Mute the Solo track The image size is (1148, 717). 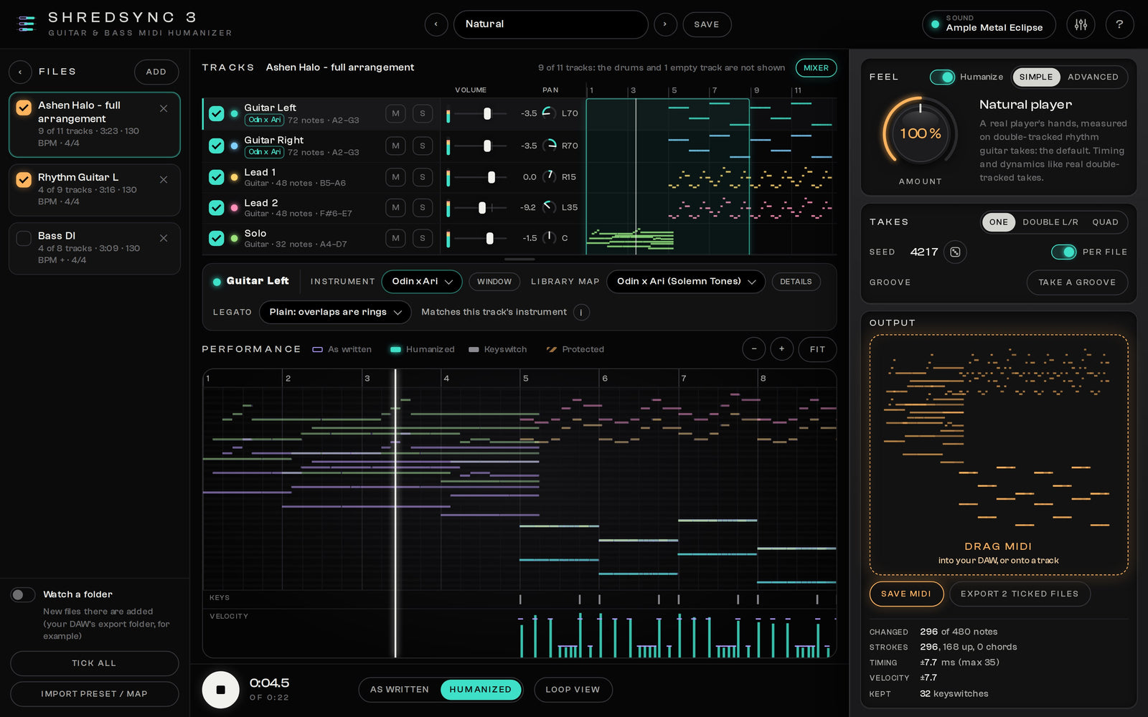click(395, 238)
